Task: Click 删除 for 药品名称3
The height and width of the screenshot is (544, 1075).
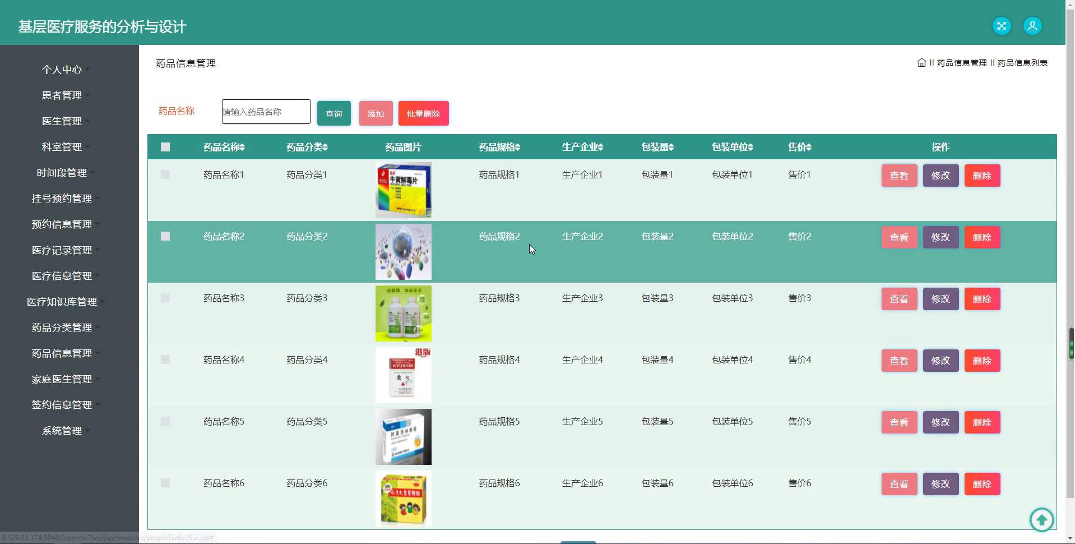Action: tap(982, 299)
